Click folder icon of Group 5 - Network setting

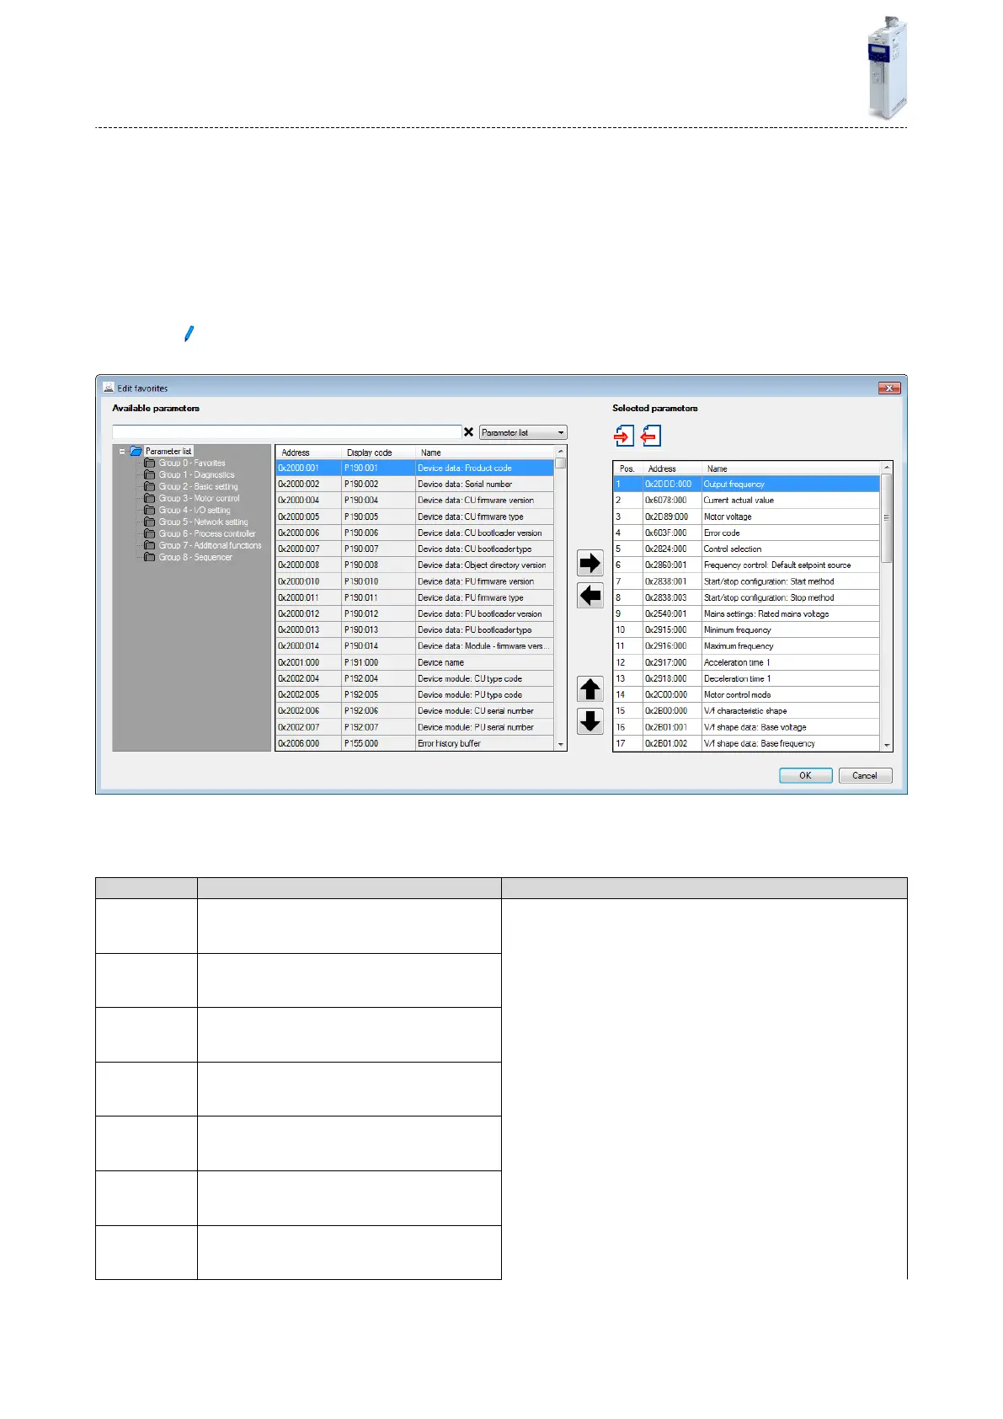[150, 522]
